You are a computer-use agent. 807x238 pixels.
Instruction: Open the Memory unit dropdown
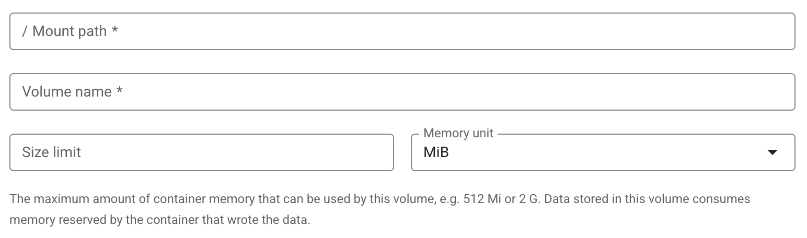click(603, 152)
